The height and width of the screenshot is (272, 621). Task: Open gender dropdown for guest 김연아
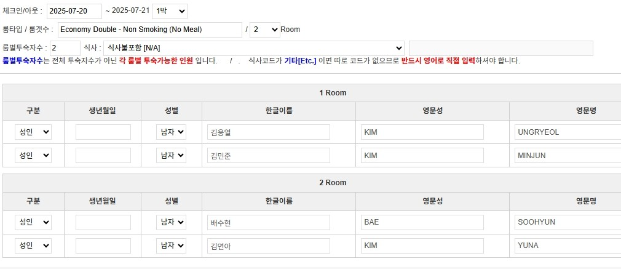click(171, 246)
